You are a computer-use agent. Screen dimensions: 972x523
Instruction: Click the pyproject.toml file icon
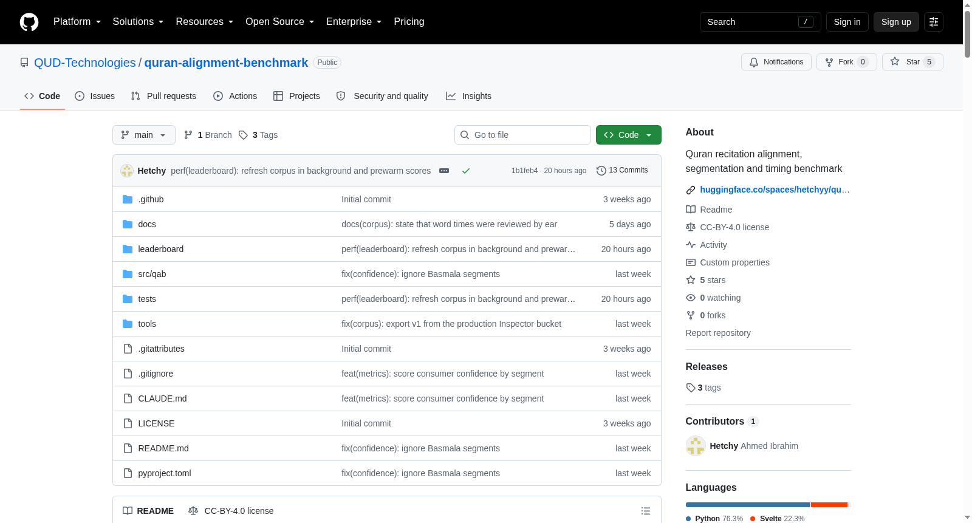coord(128,473)
